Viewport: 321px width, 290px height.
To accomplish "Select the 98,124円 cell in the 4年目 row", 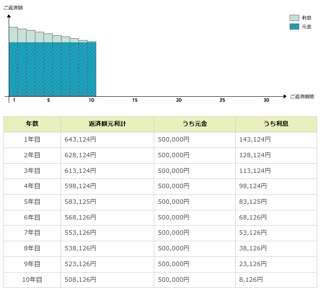I will [x=253, y=186].
